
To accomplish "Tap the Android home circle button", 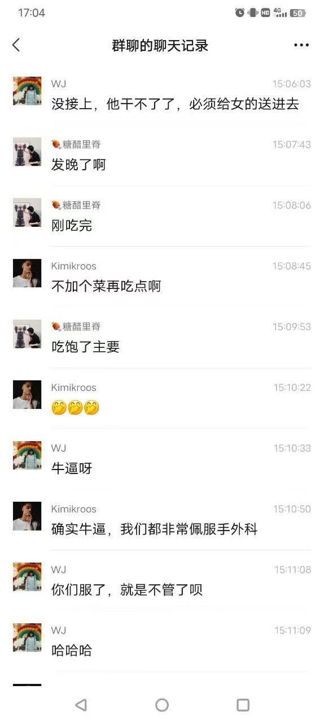I will [x=162, y=705].
